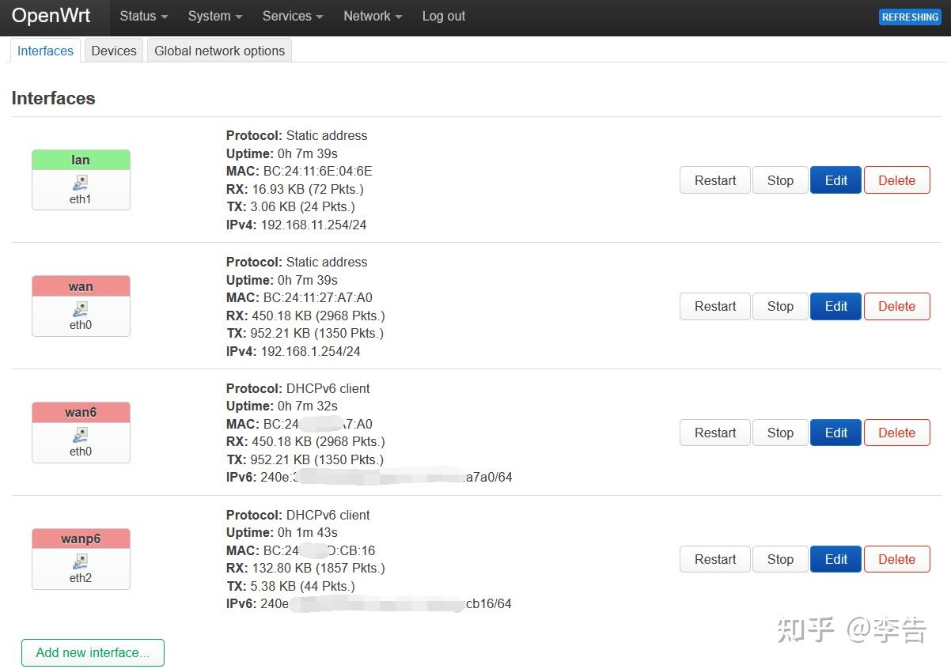Click the OpenWrt logo
This screenshot has width=951, height=669.
(x=51, y=16)
